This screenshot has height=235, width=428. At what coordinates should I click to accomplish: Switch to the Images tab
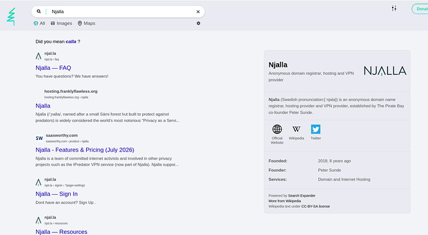[61, 23]
